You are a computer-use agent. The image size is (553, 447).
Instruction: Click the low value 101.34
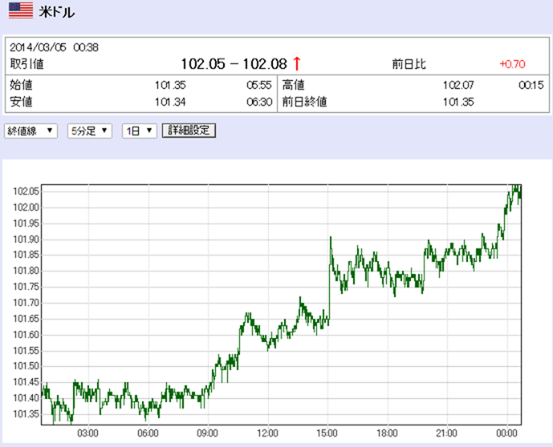pos(170,102)
